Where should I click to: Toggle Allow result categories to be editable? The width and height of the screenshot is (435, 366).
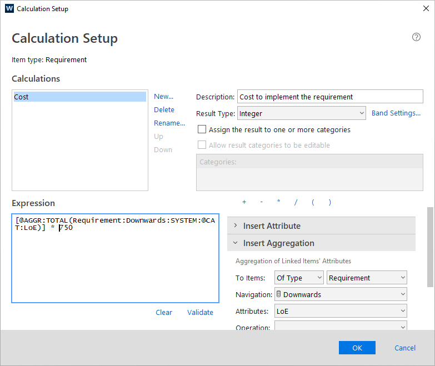pos(202,145)
